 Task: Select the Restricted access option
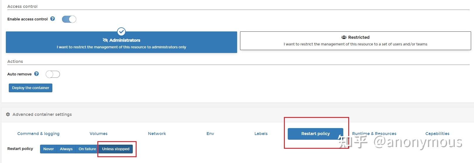355,41
